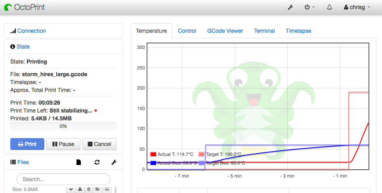This screenshot has width=382, height=193.
Task: Open the notifications bell
Action: [x=329, y=7]
